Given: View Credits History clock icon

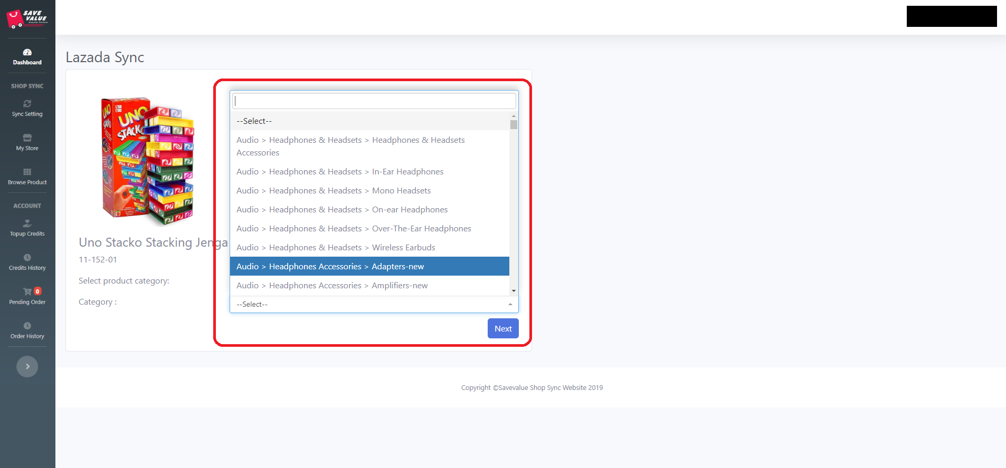Looking at the screenshot, I should (x=27, y=258).
